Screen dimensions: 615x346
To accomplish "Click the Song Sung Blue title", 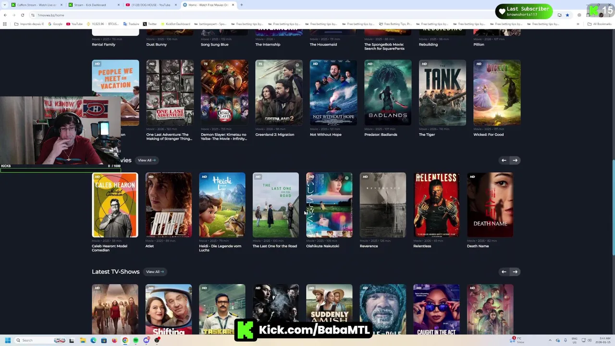I will (214, 44).
